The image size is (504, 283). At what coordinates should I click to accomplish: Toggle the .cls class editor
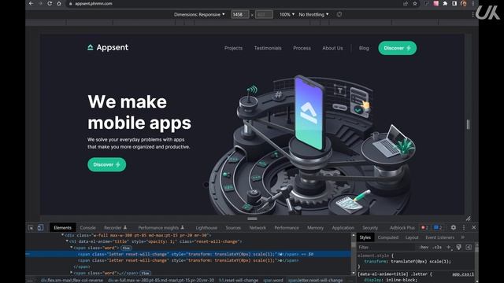click(437, 247)
